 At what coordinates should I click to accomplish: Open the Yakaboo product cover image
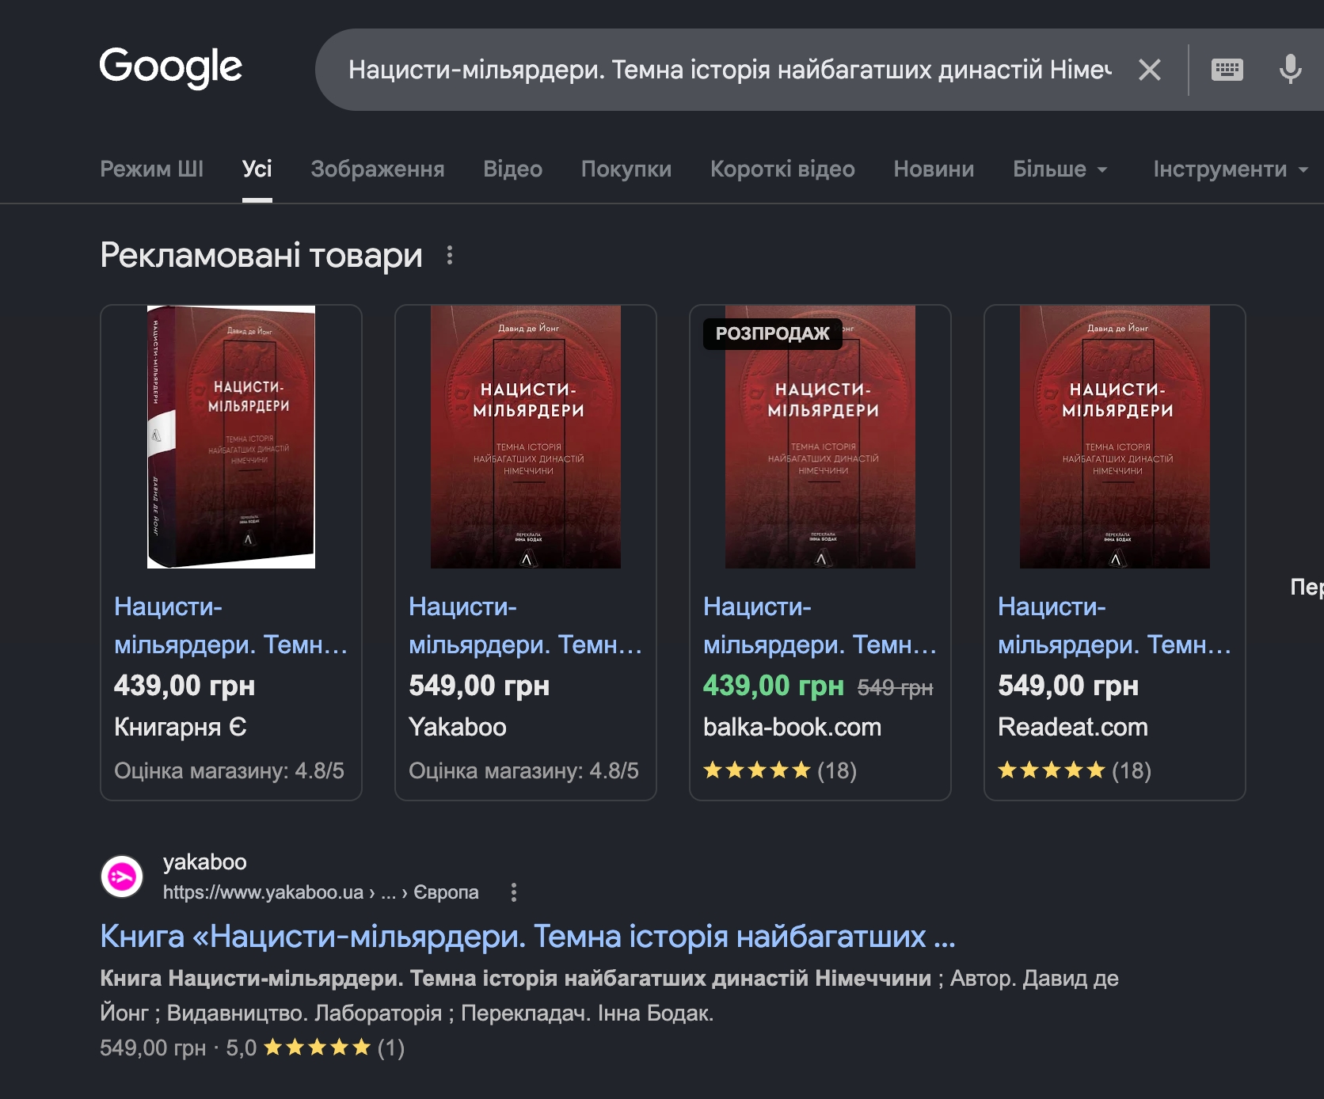pyautogui.click(x=526, y=437)
